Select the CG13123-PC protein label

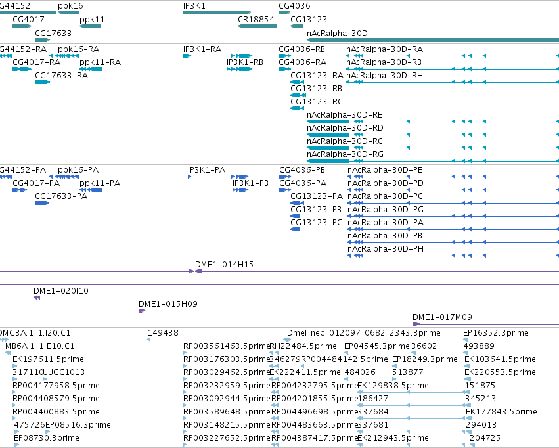316,223
